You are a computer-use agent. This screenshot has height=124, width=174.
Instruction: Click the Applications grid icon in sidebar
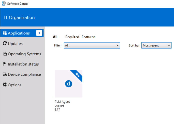[5, 33]
